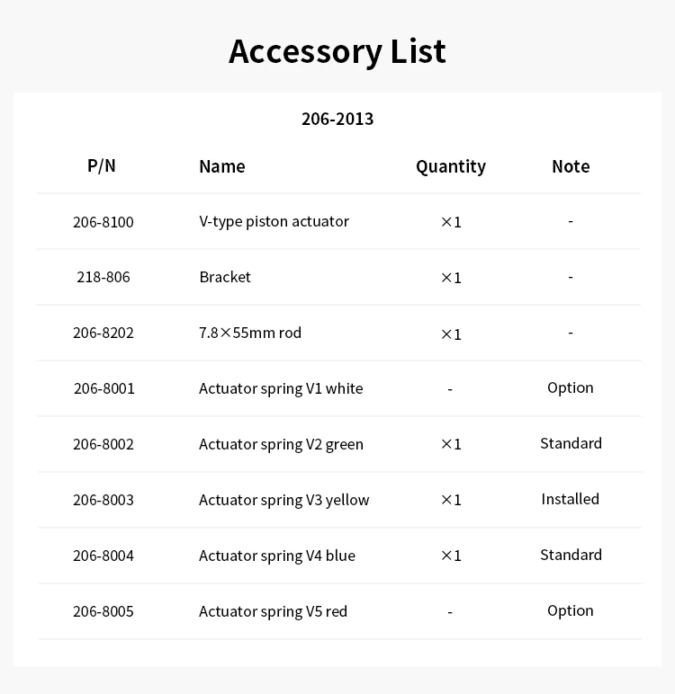Click the Name column header
The width and height of the screenshot is (675, 694).
222,166
